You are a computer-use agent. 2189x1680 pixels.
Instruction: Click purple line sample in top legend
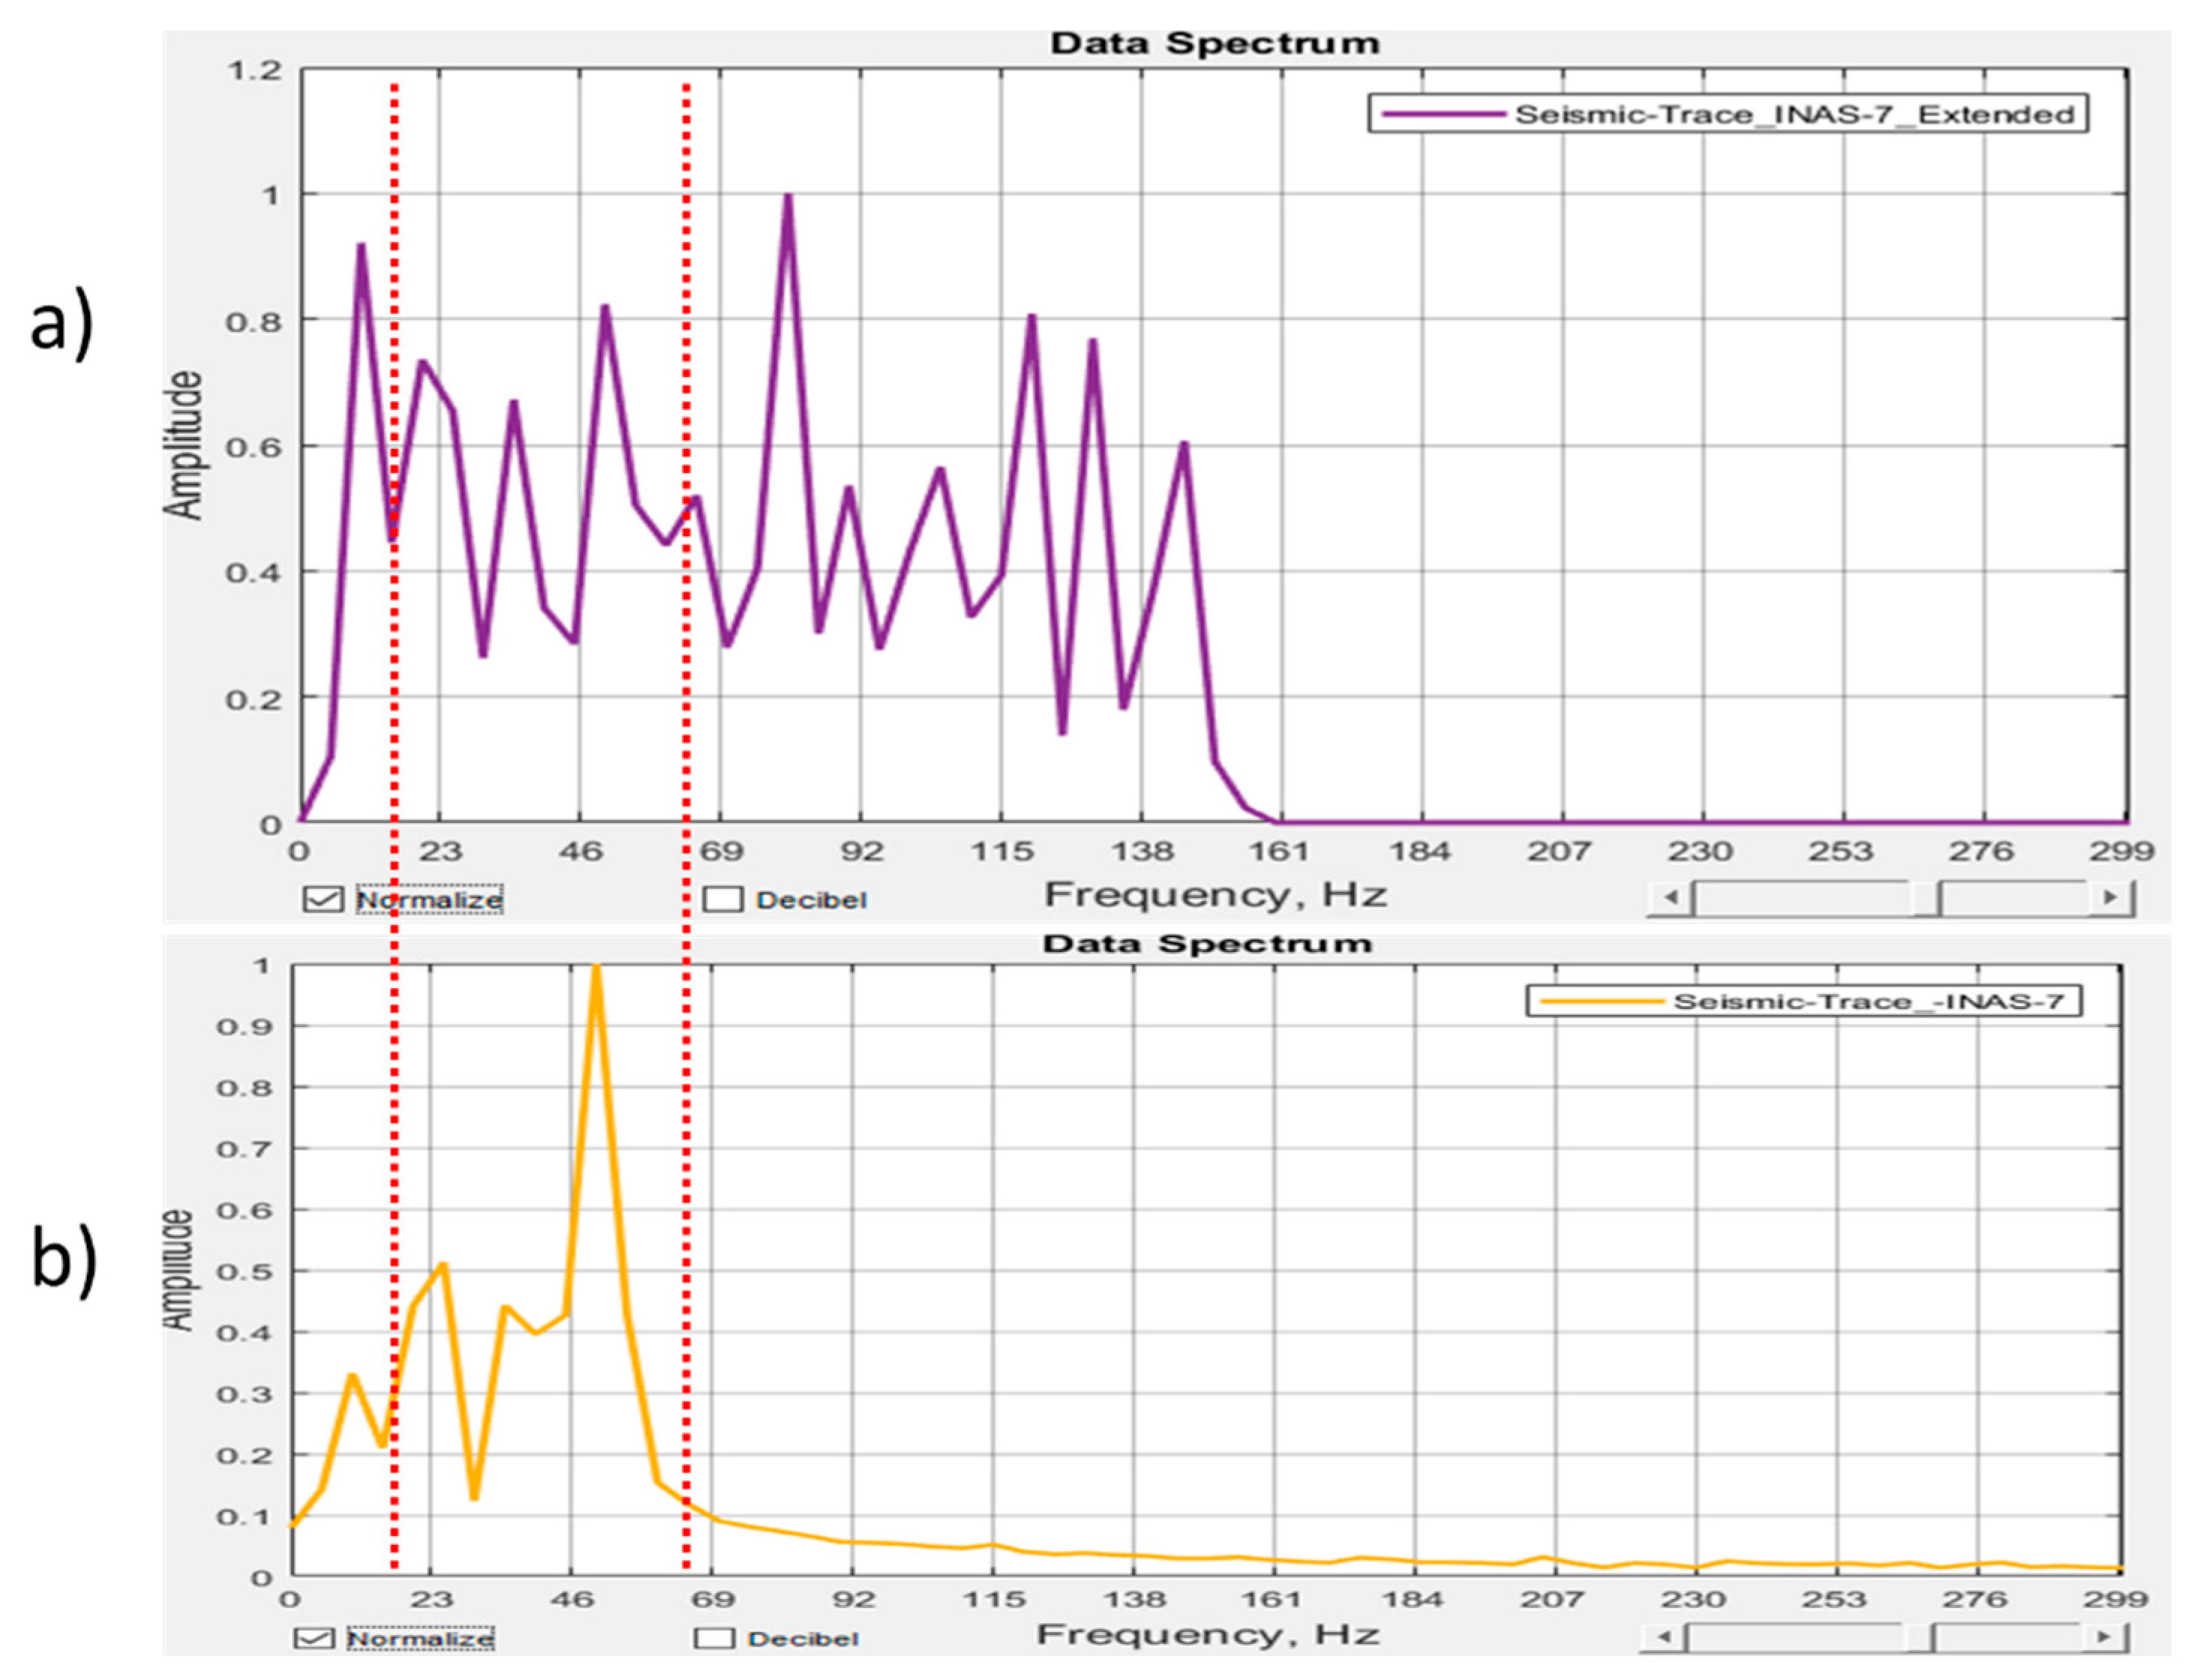[x=1443, y=114]
